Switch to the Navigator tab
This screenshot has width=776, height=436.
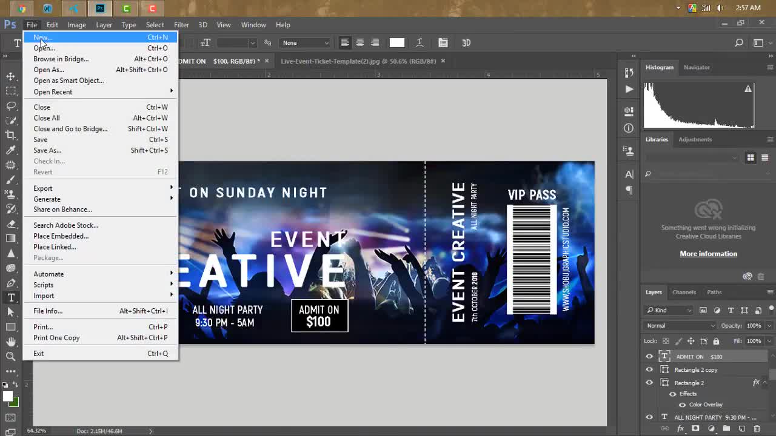point(697,67)
